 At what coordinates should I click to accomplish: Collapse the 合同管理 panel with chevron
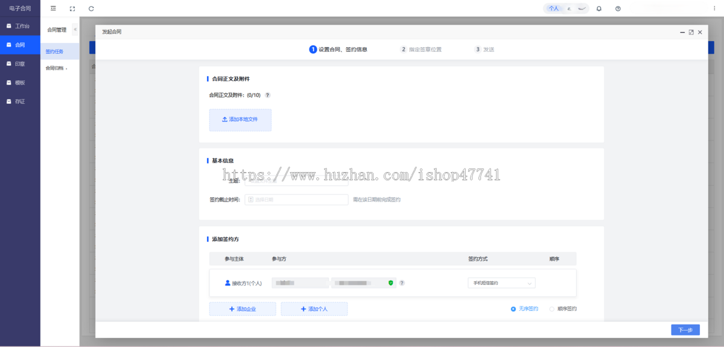click(x=75, y=29)
